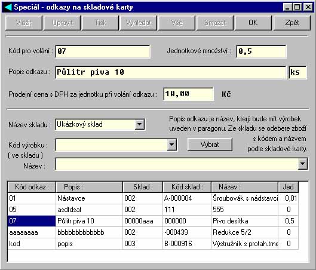Click the 0,5 quantity cell in table
The image size is (316, 270).
click(288, 221)
